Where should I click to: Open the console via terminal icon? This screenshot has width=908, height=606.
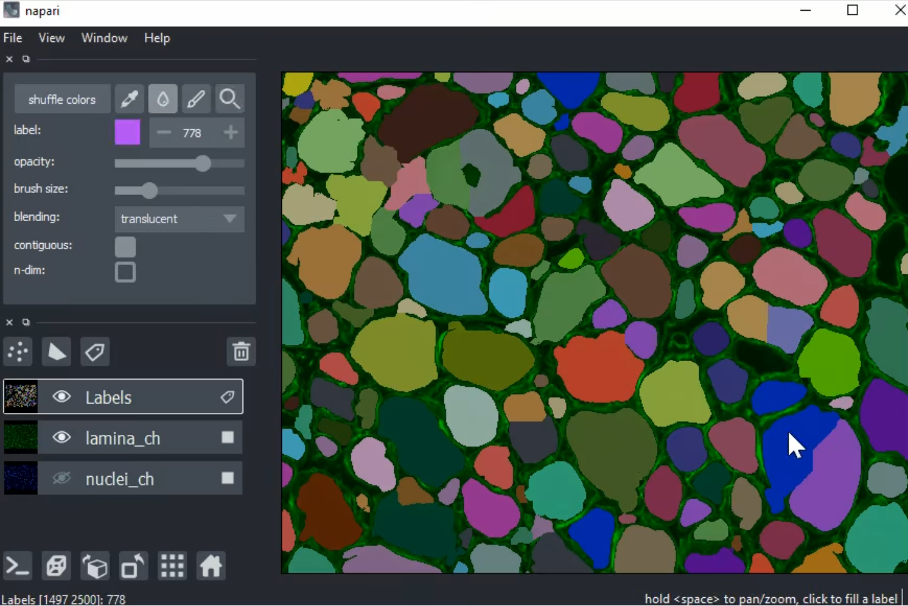pos(17,567)
